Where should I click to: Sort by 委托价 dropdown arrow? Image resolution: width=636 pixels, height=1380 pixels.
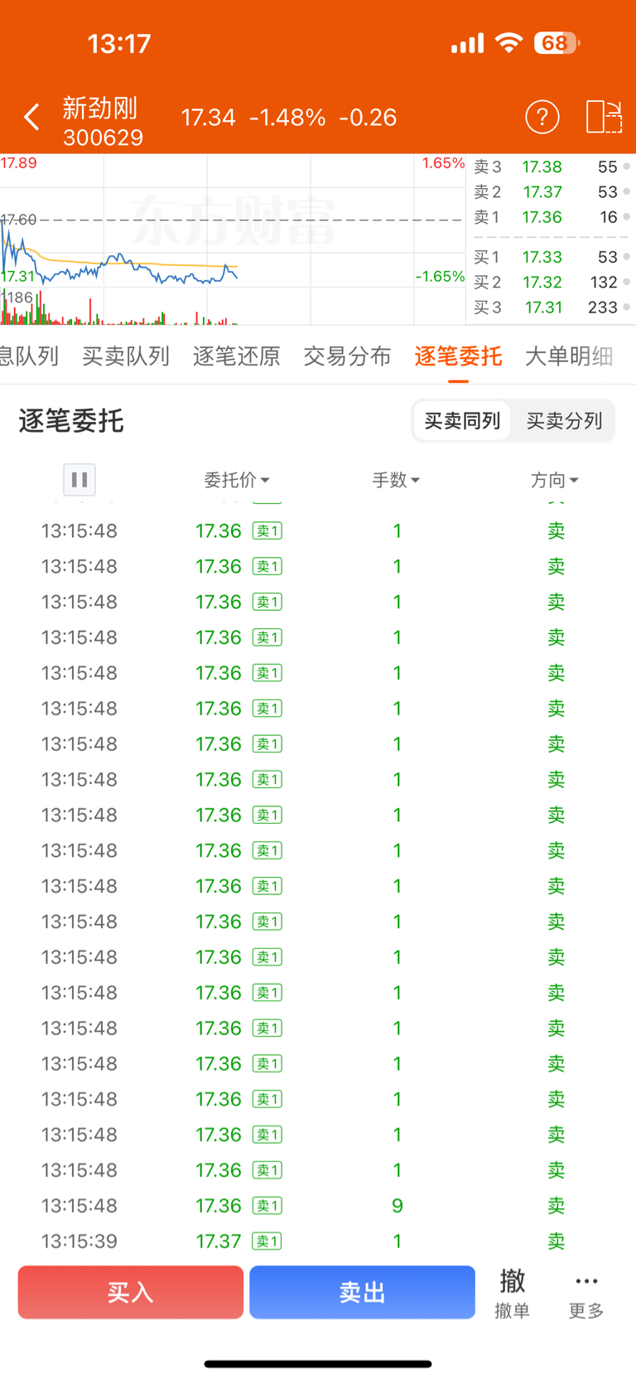(x=265, y=481)
